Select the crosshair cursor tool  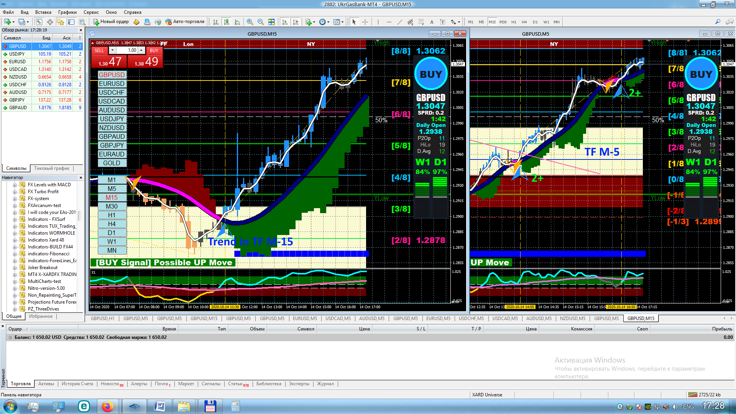tap(365, 22)
